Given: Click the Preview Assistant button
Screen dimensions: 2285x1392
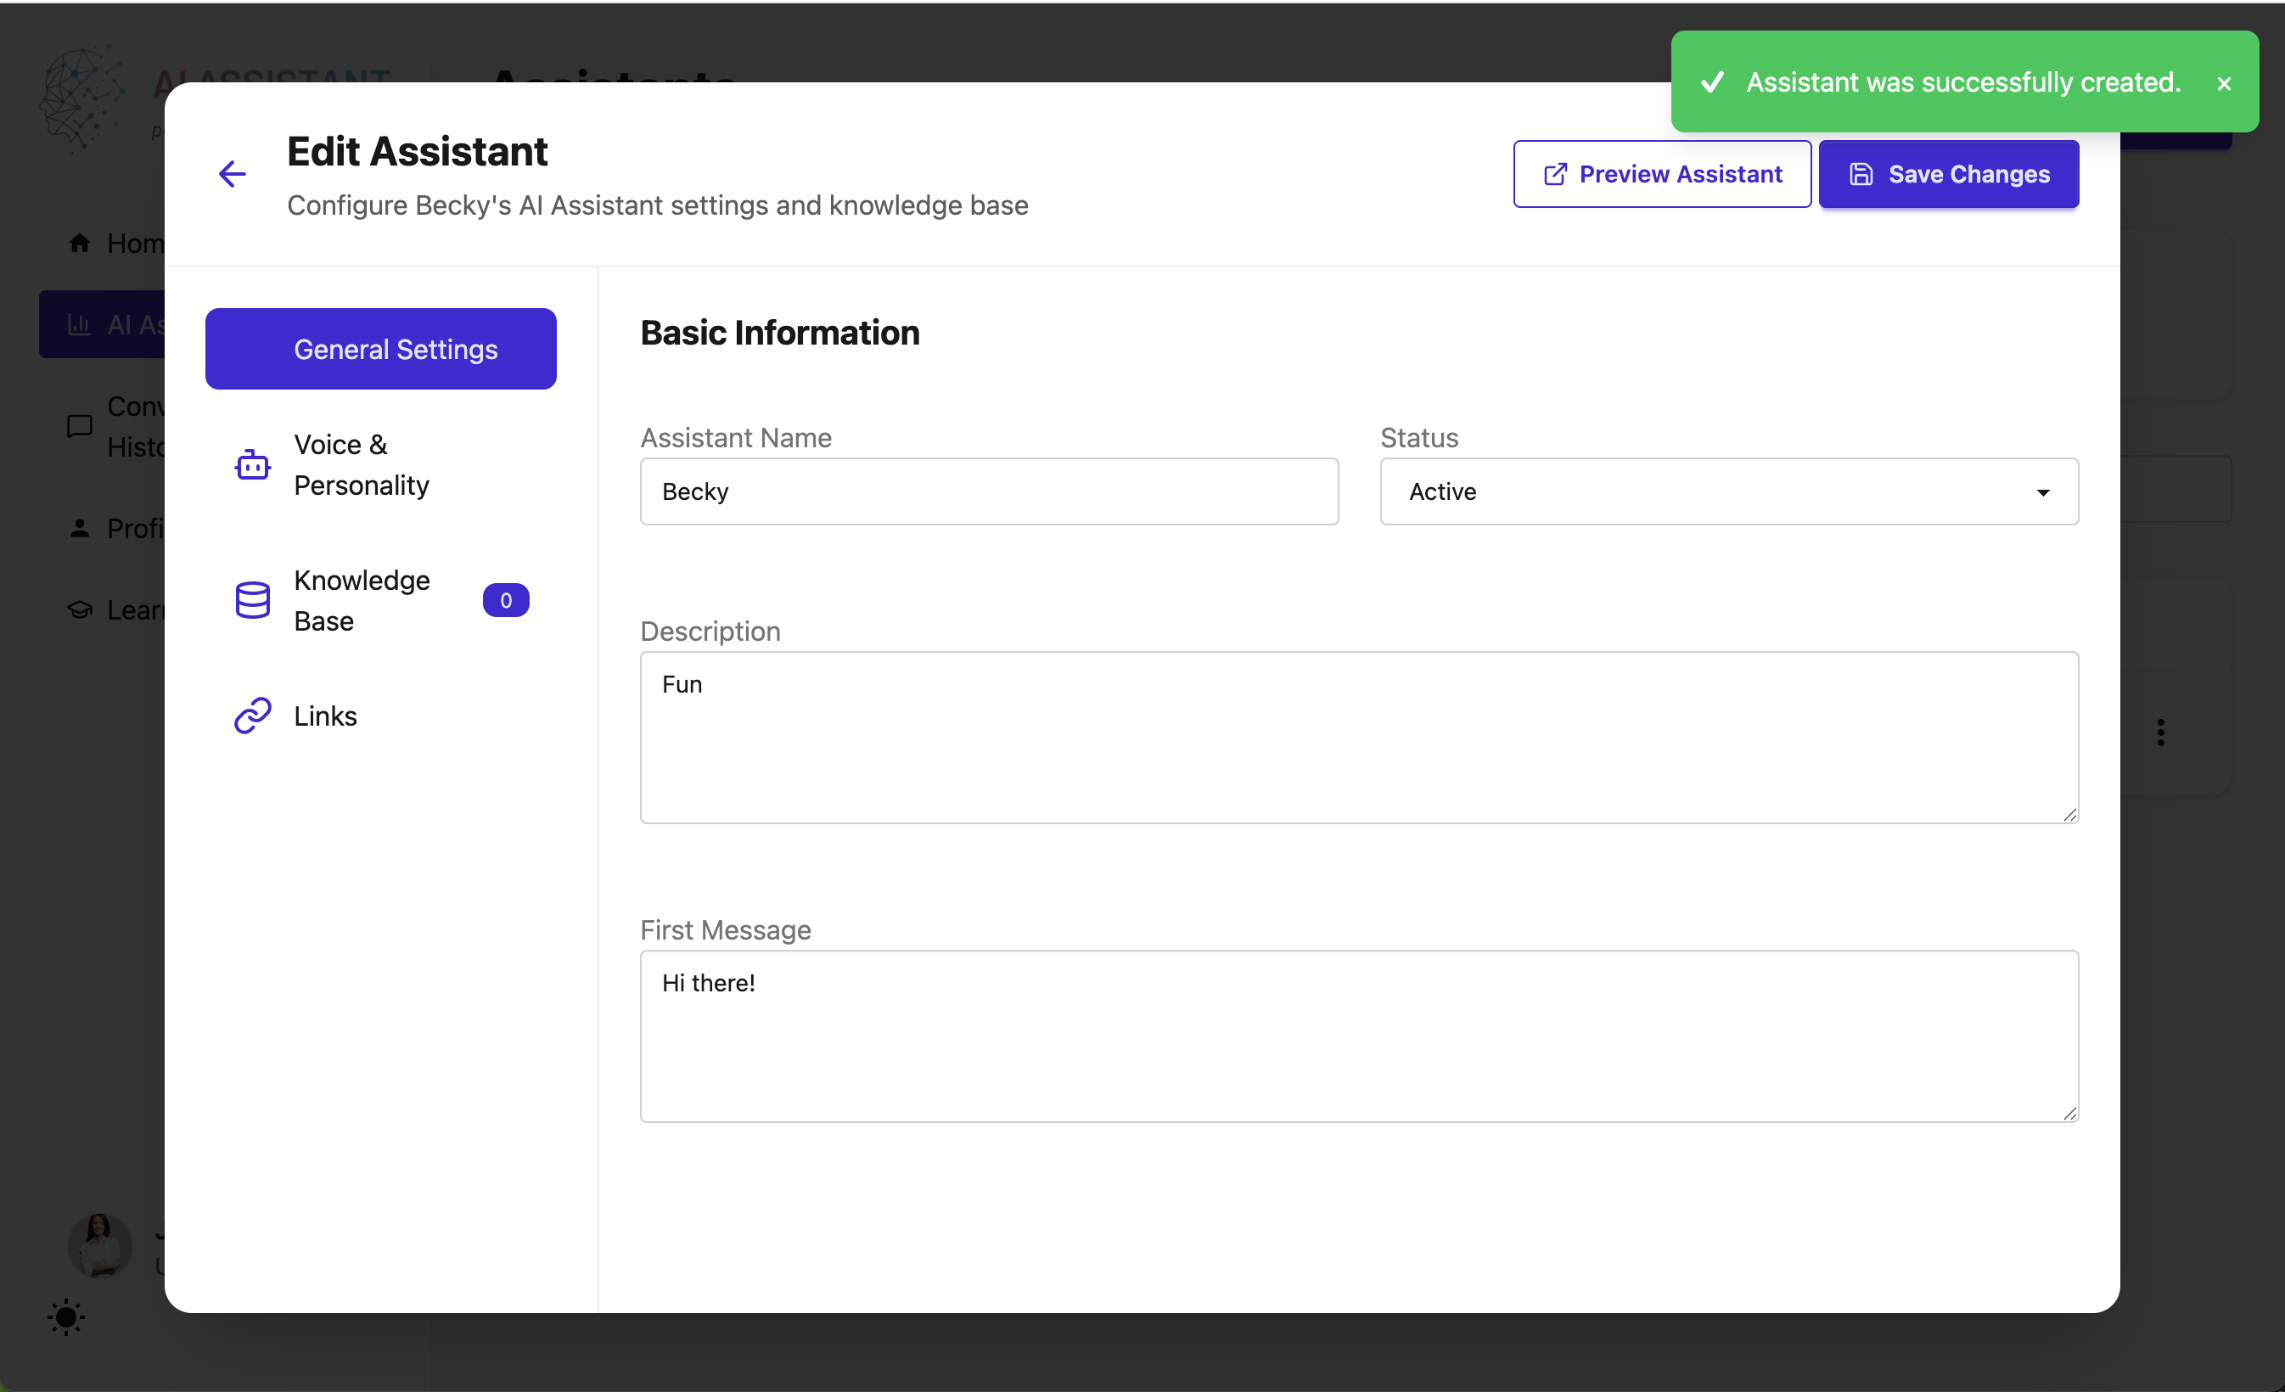Looking at the screenshot, I should [1661, 174].
